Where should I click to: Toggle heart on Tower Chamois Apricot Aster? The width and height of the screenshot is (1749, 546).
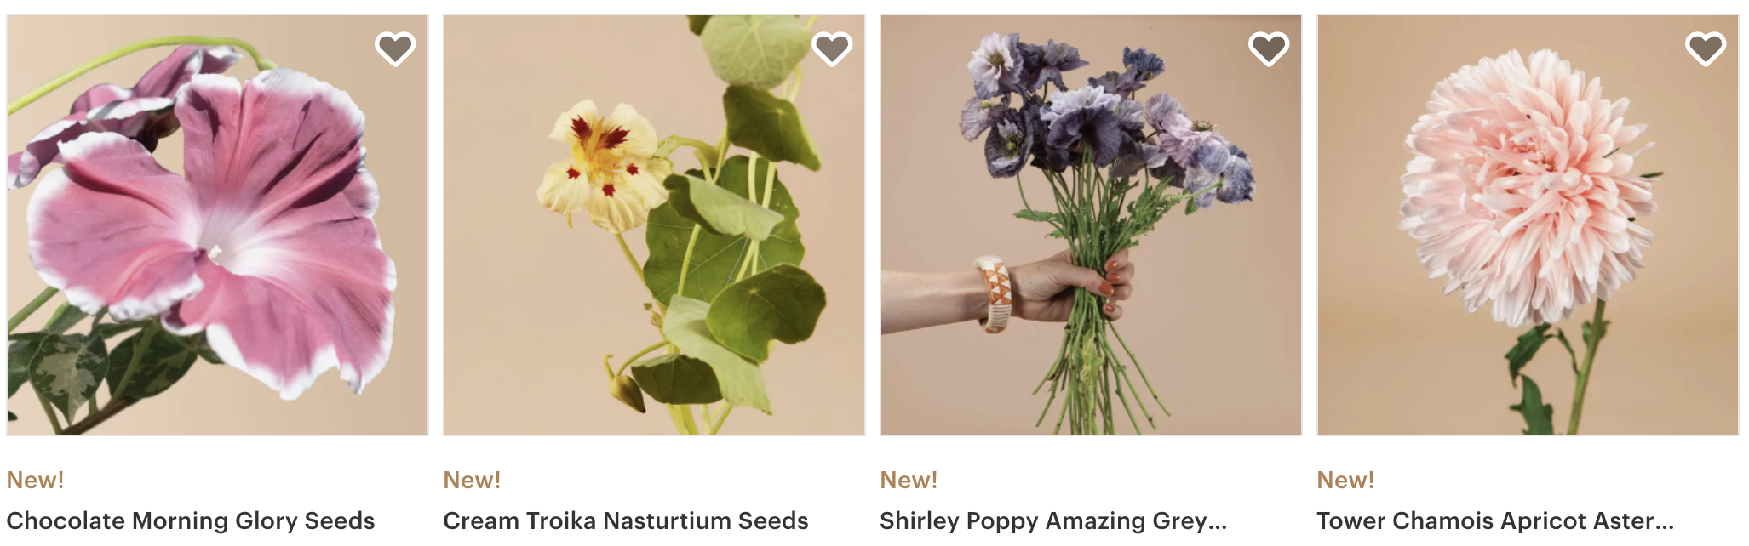1706,48
